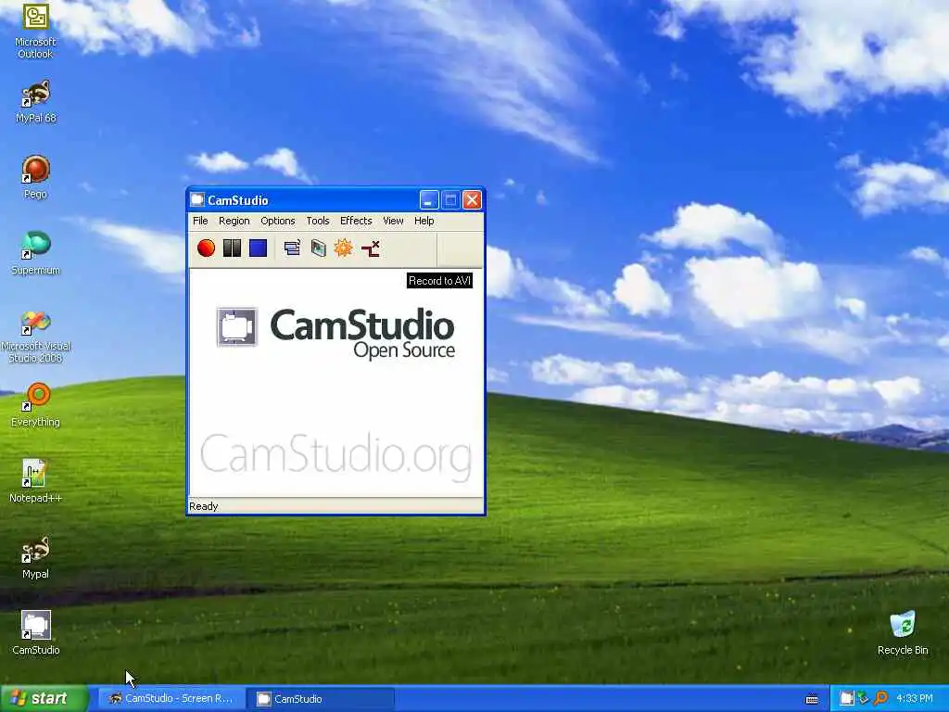Close the CamStudio window
This screenshot has height=712, width=949.
click(x=472, y=200)
